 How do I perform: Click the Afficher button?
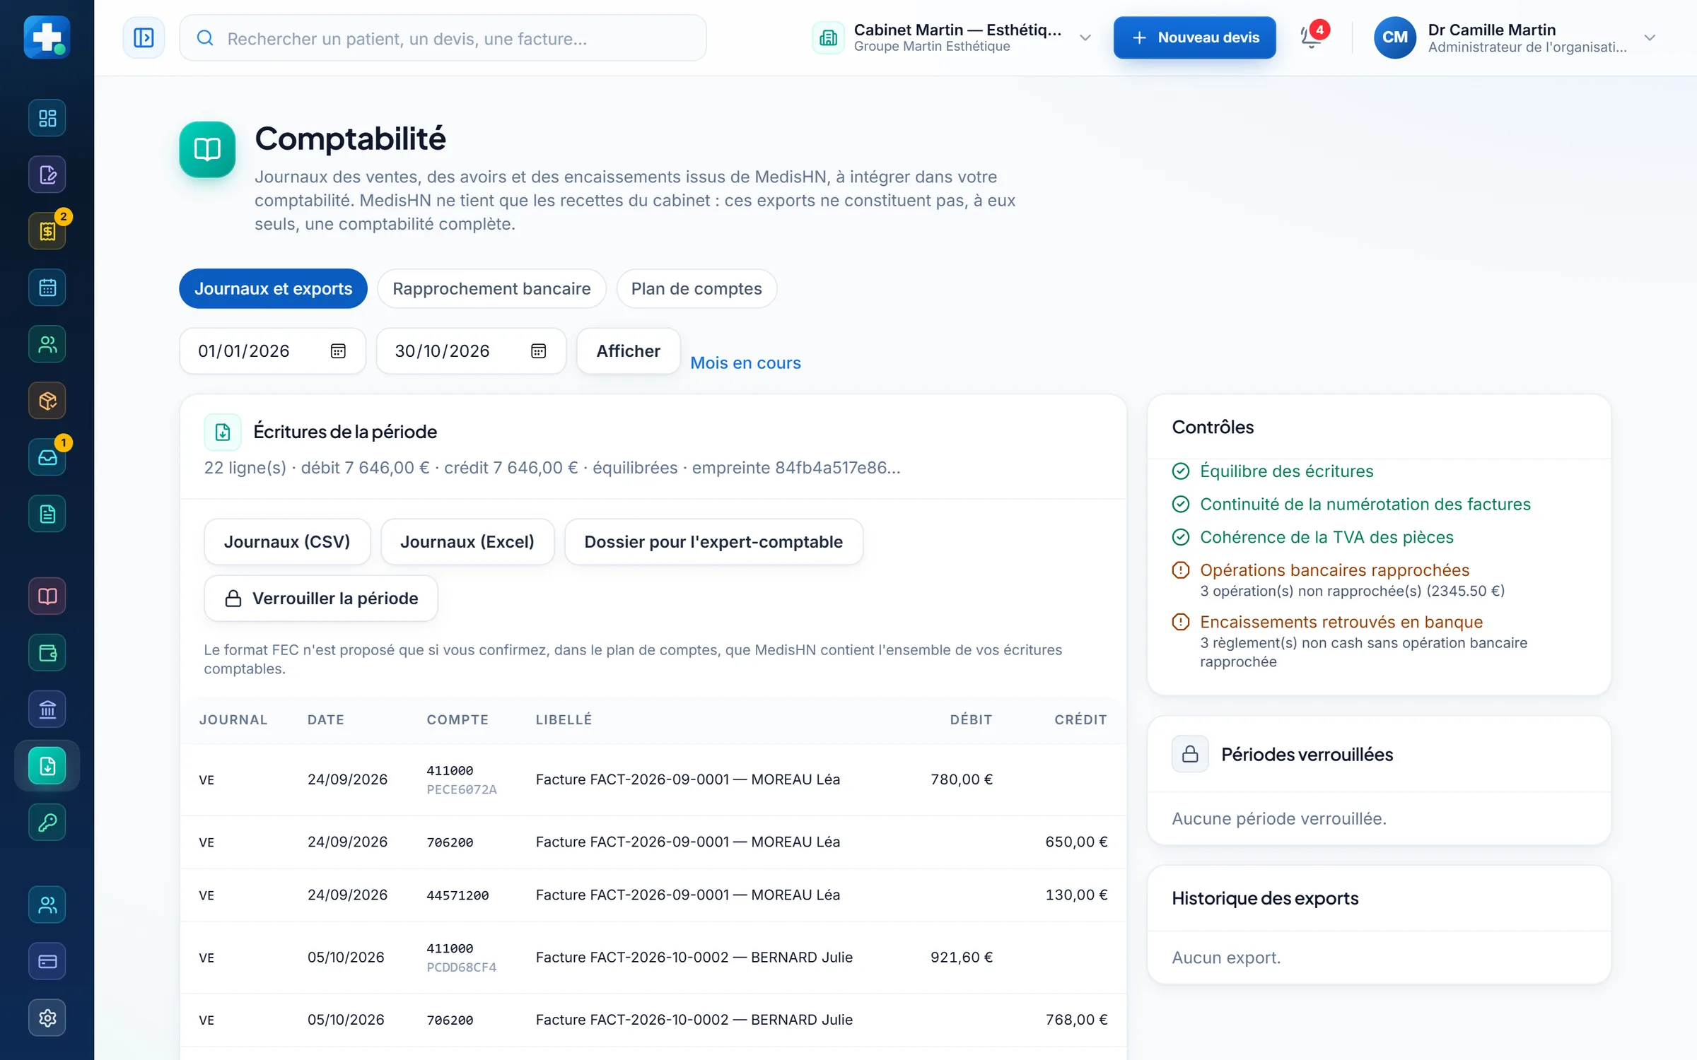[628, 351]
